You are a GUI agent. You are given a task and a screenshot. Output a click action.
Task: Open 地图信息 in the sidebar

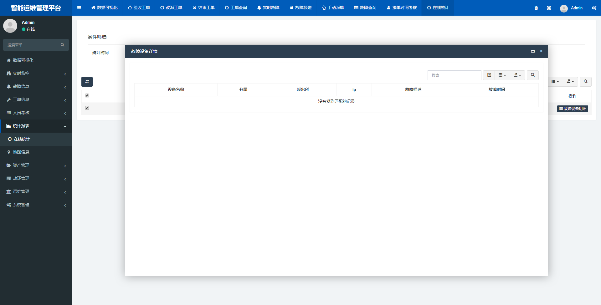tap(36, 152)
